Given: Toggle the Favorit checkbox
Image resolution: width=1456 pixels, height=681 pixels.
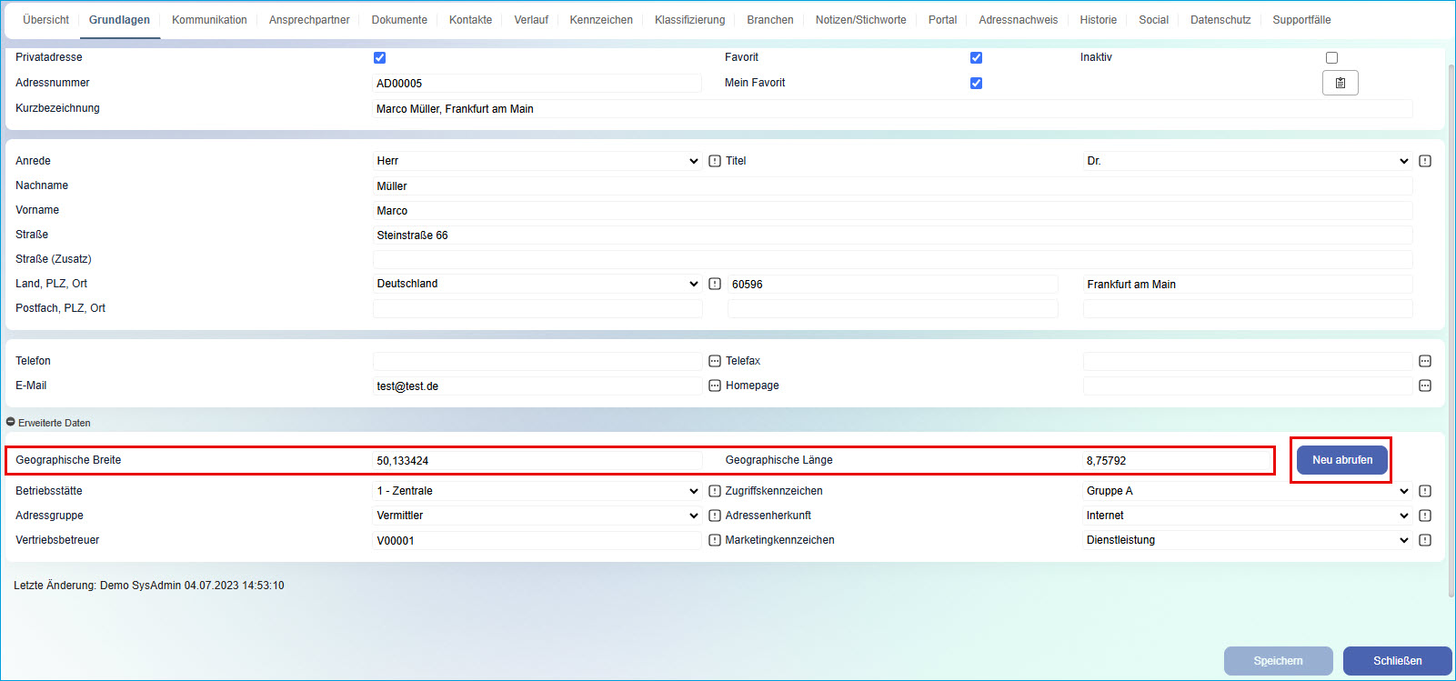Looking at the screenshot, I should point(976,57).
